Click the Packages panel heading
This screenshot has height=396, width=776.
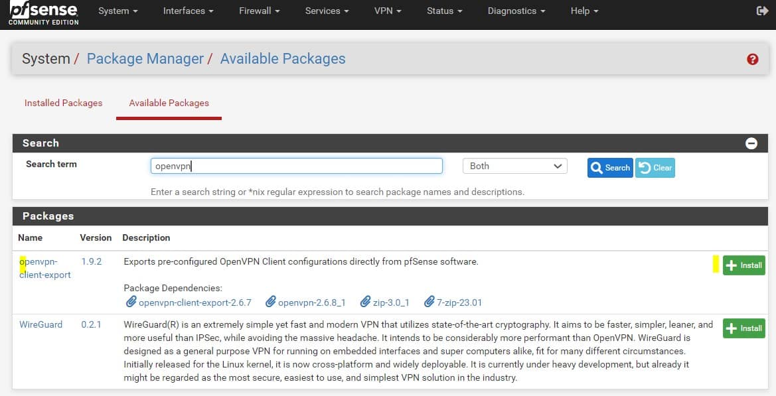point(48,216)
